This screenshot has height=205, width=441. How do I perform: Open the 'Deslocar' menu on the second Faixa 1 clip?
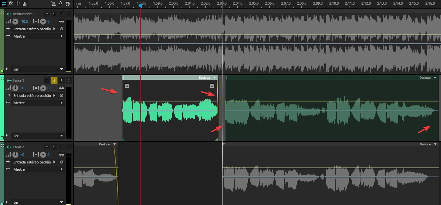(x=428, y=78)
